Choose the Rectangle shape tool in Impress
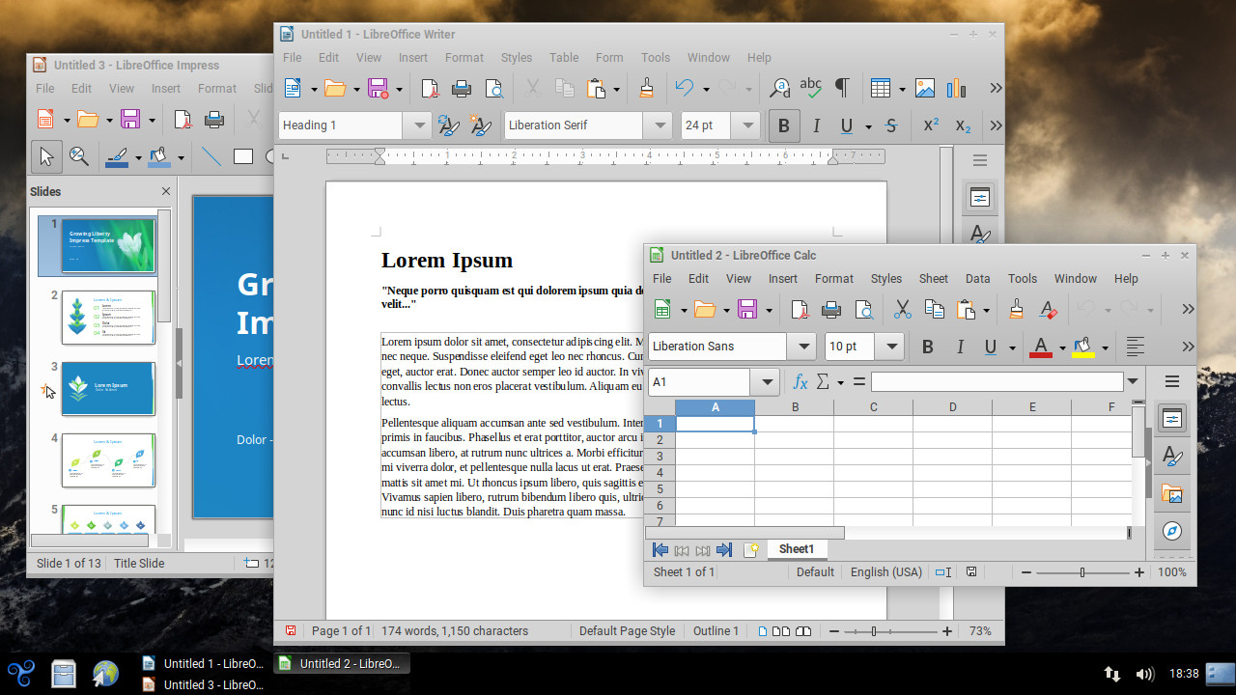The image size is (1236, 695). (x=242, y=157)
